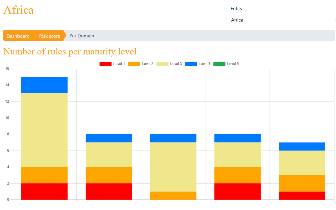Toggle Level 5 green legend swatch
336x210 pixels.
219,64
